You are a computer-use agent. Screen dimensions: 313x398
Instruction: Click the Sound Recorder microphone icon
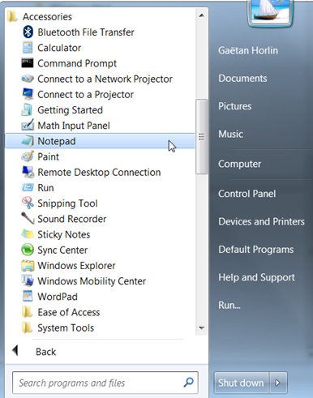tap(28, 219)
